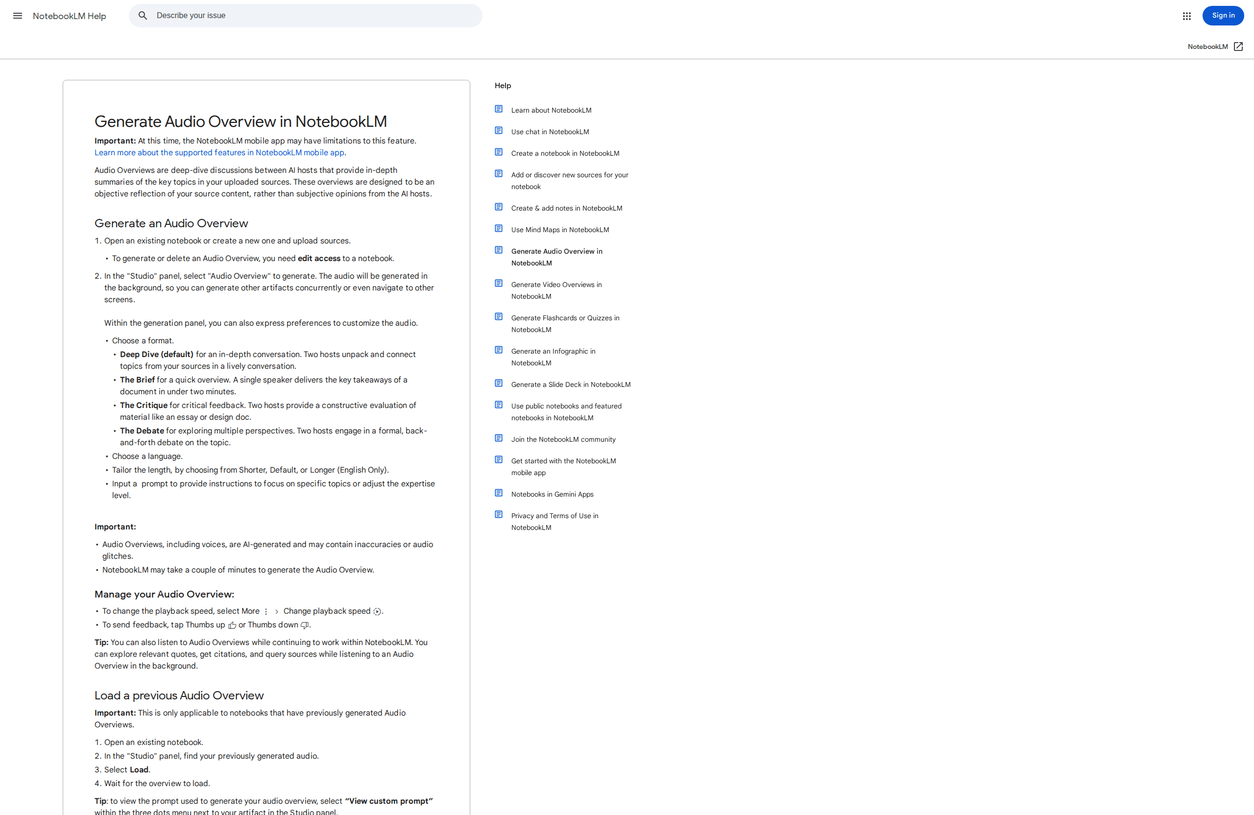
Task: Open Join the NotebookLM community article
Action: [563, 439]
